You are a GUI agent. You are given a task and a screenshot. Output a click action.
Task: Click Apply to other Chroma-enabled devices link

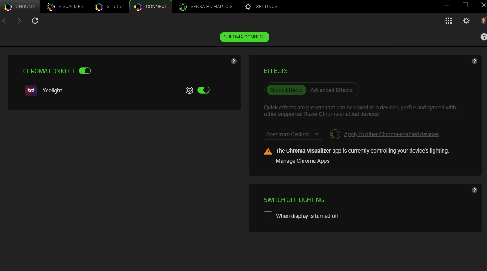(x=391, y=134)
